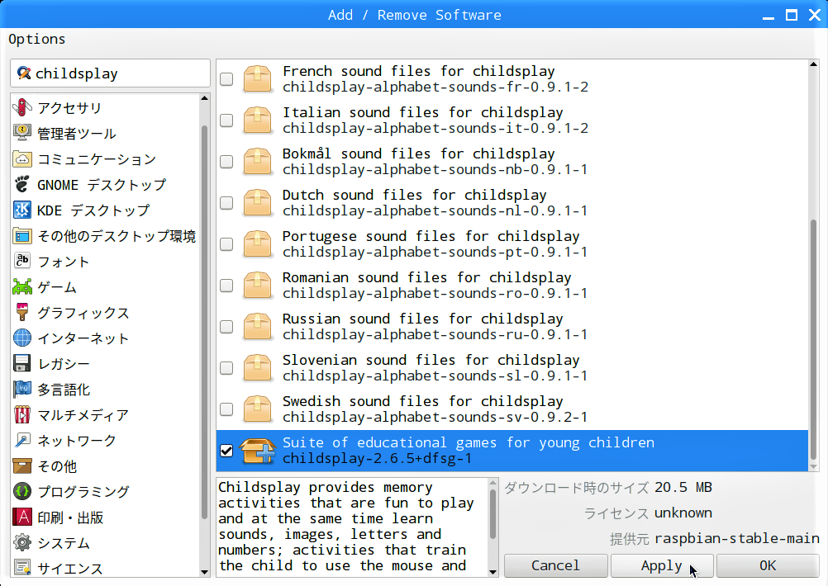Image resolution: width=828 pixels, height=586 pixels.
Task: Select the KDE デスクトップ icon
Action: (x=22, y=210)
